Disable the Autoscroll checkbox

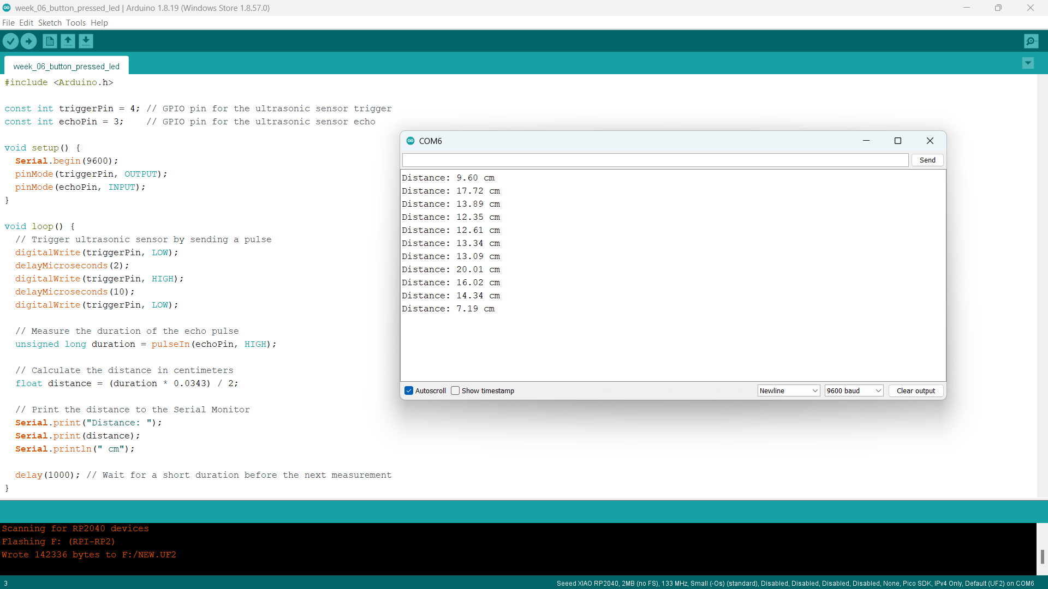coord(409,390)
